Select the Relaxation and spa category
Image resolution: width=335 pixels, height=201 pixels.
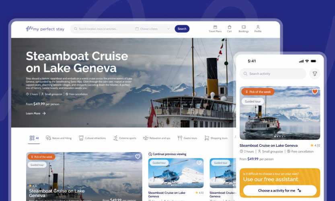click(x=157, y=138)
